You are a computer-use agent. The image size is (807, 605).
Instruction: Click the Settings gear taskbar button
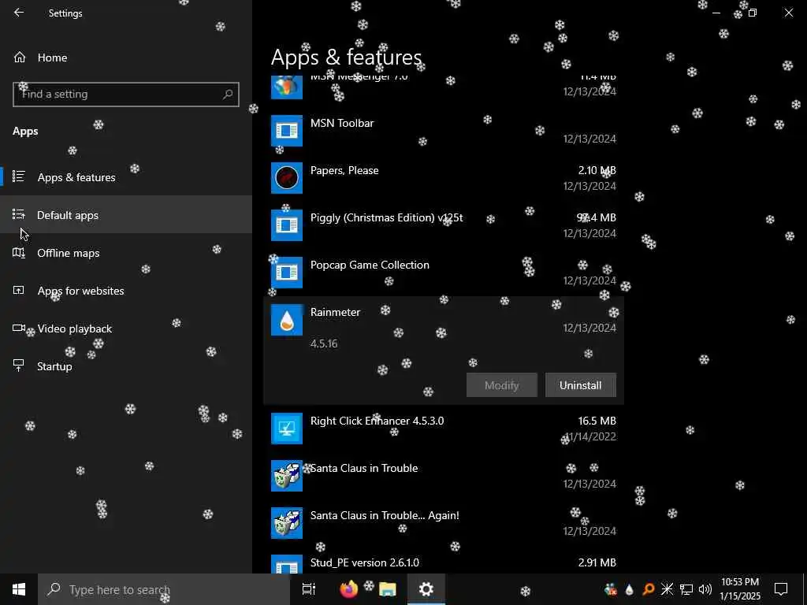pyautogui.click(x=426, y=589)
